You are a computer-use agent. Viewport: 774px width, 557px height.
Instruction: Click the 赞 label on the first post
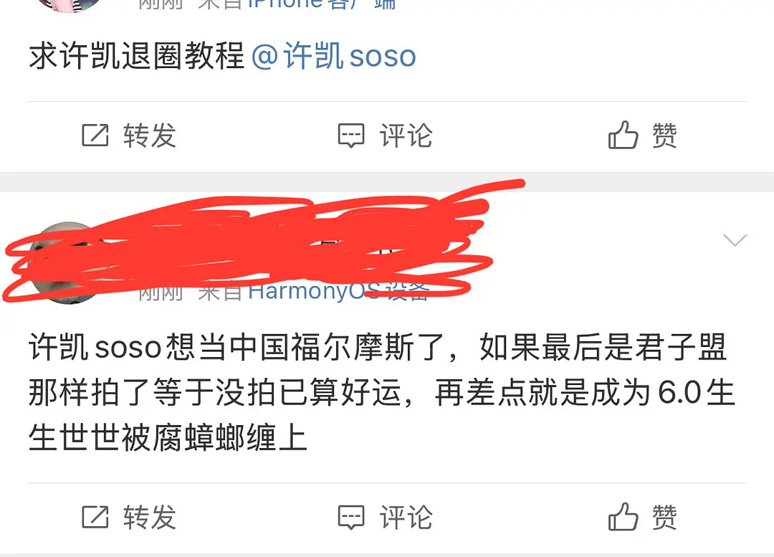pyautogui.click(x=664, y=135)
